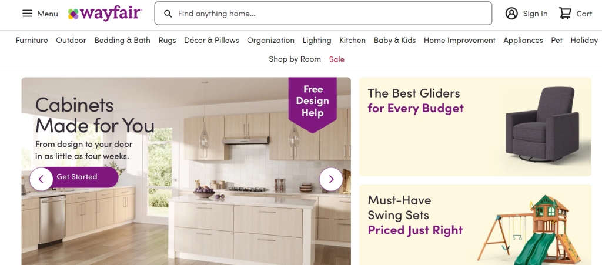The height and width of the screenshot is (265, 602).
Task: Open the Must-Have Swing Sets banner
Action: coord(475,224)
